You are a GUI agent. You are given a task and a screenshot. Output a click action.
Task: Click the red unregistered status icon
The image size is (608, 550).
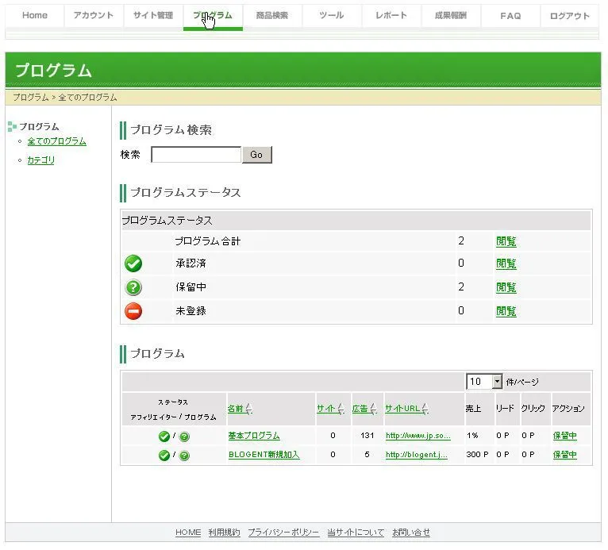[x=133, y=311]
